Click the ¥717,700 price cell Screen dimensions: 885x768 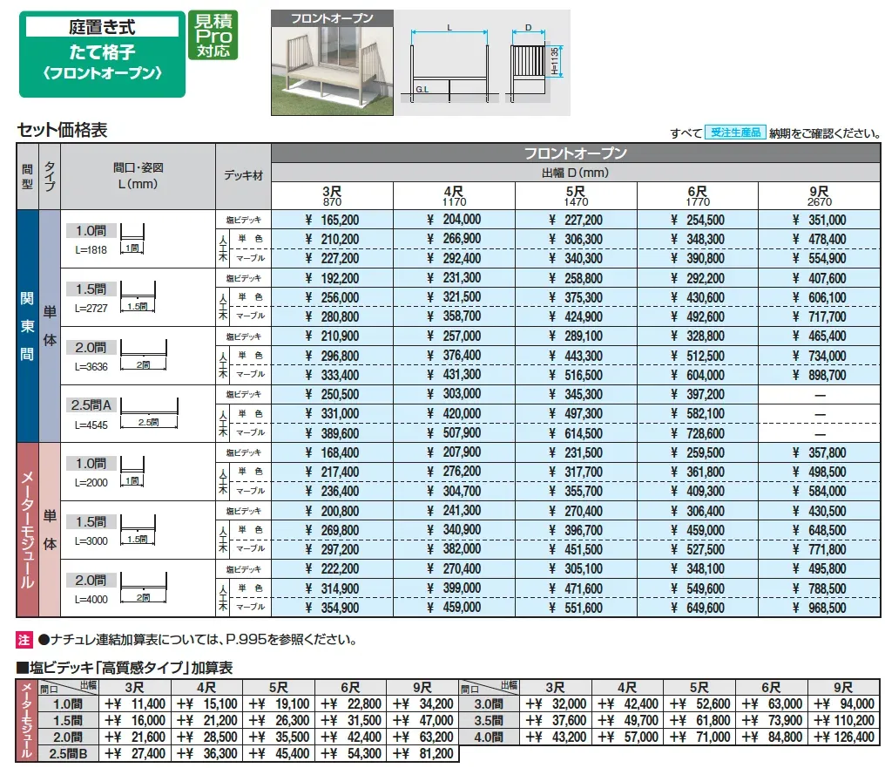click(819, 316)
